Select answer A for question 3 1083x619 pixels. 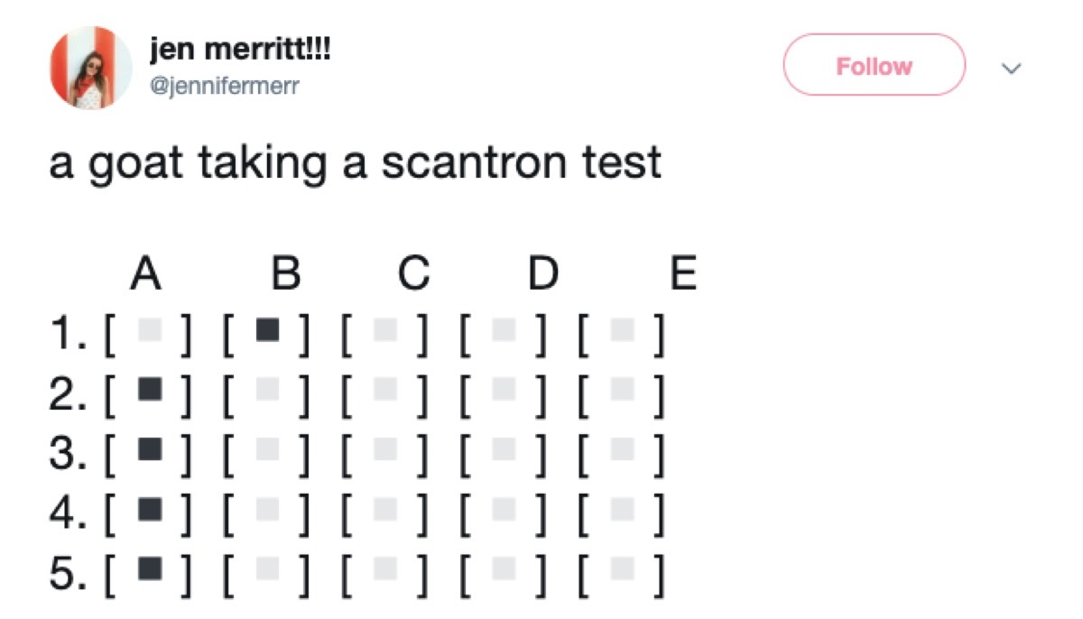[147, 449]
